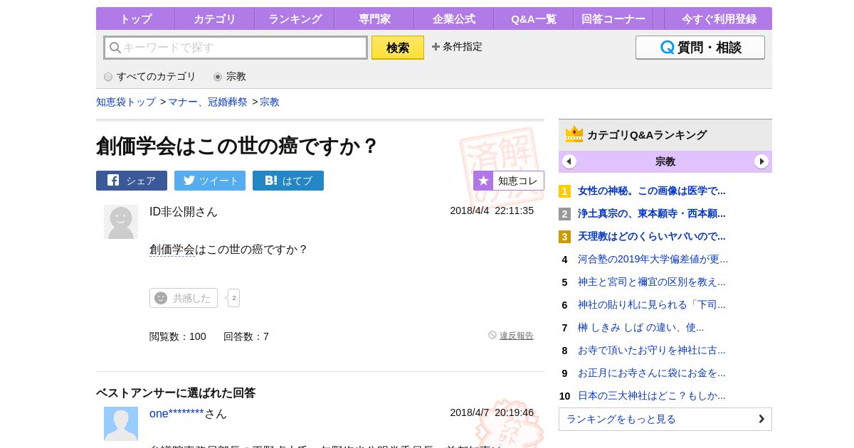Go to next ranking category arrow
854x448 pixels.
point(761,161)
